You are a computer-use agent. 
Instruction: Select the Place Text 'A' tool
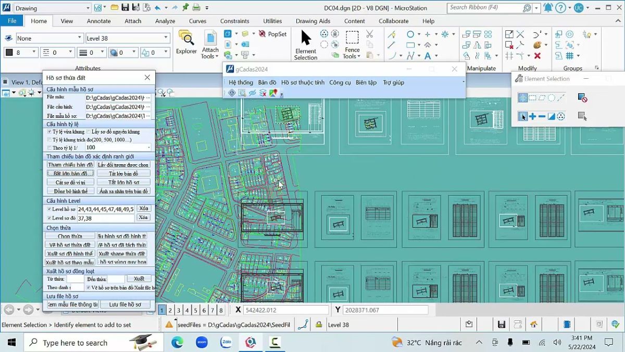click(428, 56)
